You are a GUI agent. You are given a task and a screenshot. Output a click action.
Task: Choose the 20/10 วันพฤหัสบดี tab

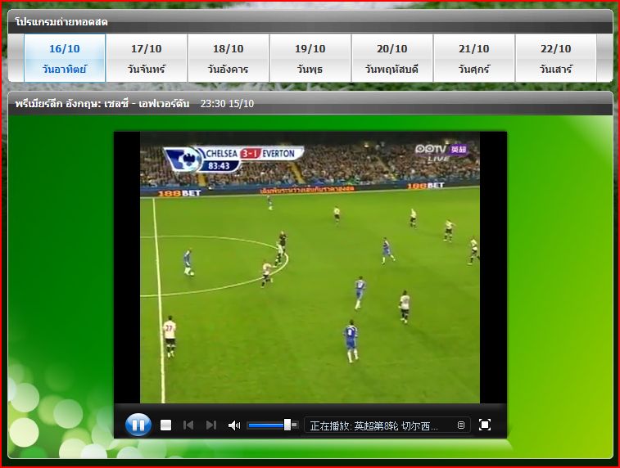(392, 58)
